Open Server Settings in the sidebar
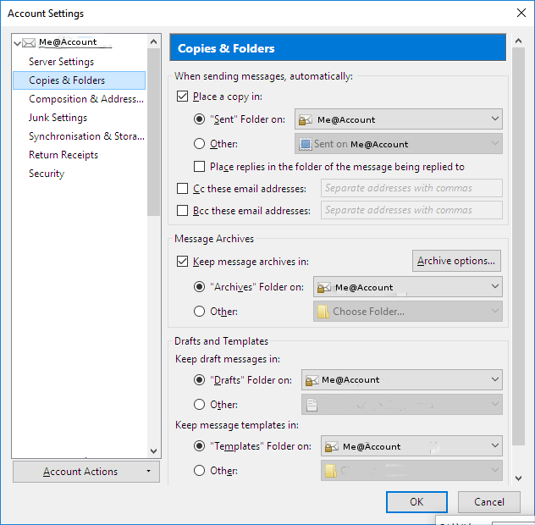 (x=61, y=62)
